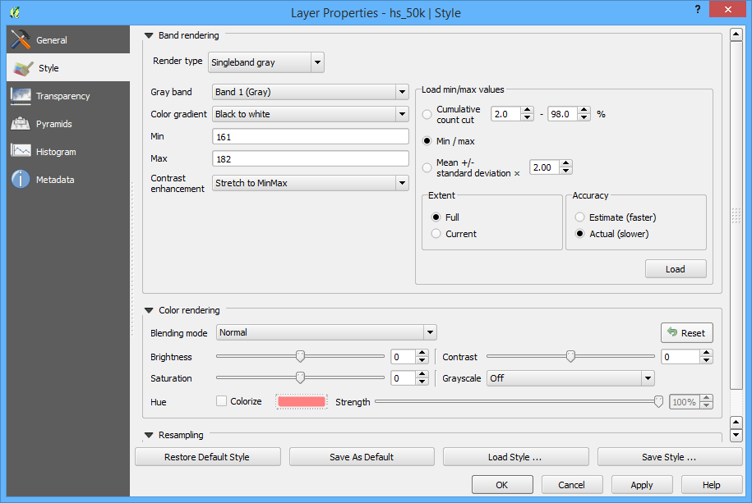Close the Layer Properties dialog
This screenshot has height=503, width=752.
(x=727, y=10)
